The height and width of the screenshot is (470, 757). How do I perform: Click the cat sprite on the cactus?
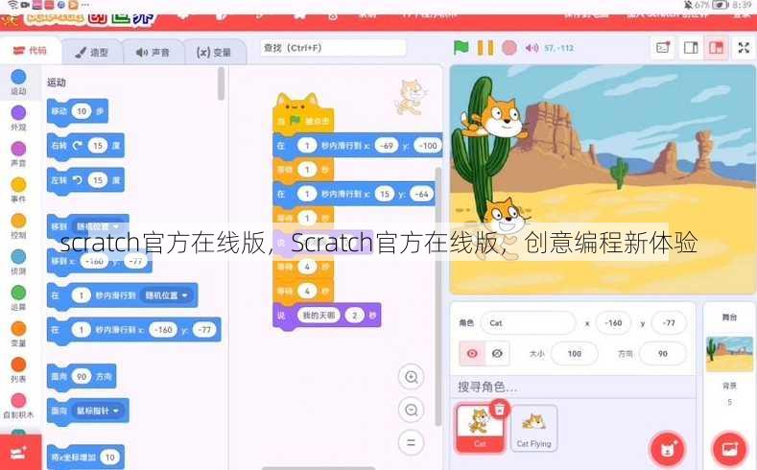pos(495,117)
